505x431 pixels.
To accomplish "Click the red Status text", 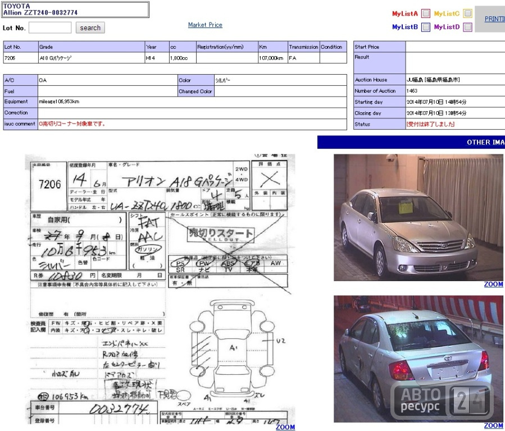I will tap(431, 124).
